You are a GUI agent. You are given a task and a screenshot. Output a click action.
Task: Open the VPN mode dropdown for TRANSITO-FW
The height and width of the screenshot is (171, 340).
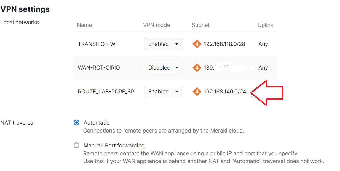(x=163, y=44)
